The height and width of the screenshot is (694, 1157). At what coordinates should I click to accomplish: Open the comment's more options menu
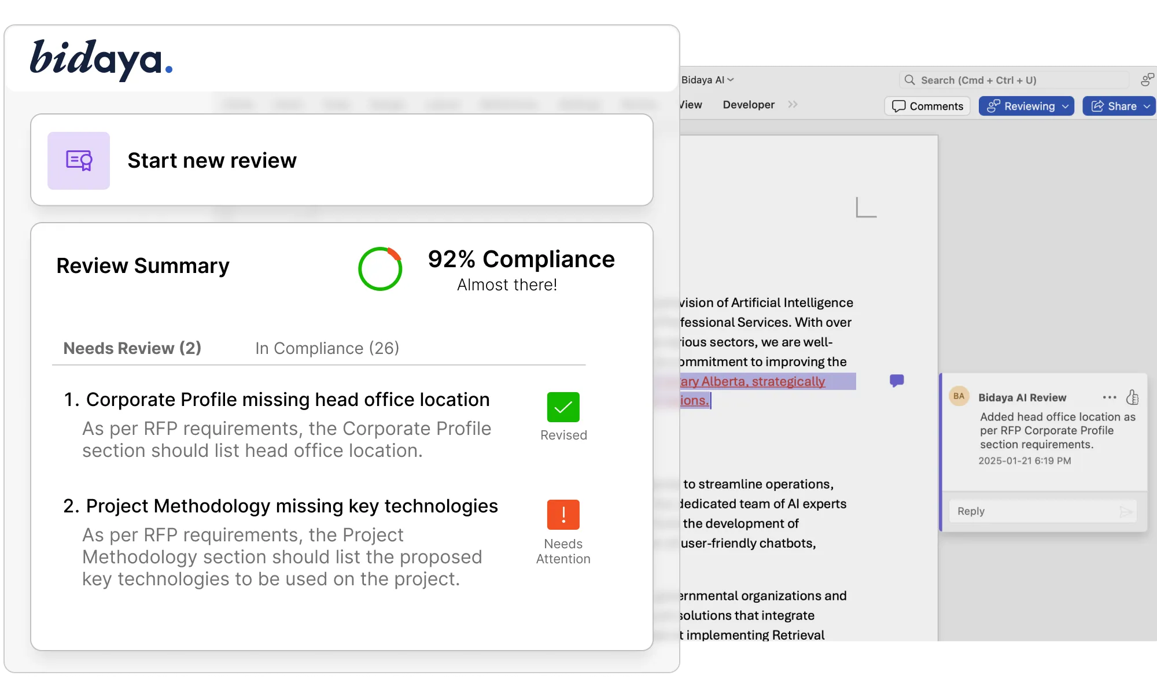click(1109, 397)
